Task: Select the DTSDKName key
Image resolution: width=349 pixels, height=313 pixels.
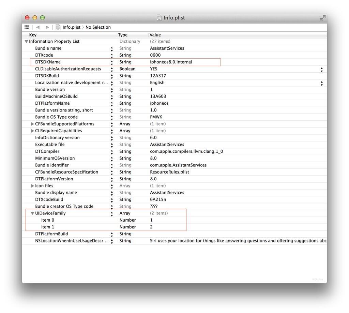Action: [48, 62]
